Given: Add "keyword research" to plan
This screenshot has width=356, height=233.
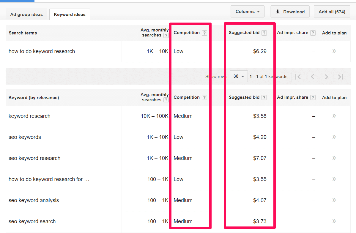Looking at the screenshot, I should coord(334,116).
